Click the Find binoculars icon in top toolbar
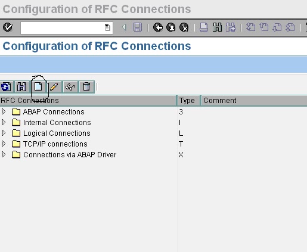 (217, 27)
